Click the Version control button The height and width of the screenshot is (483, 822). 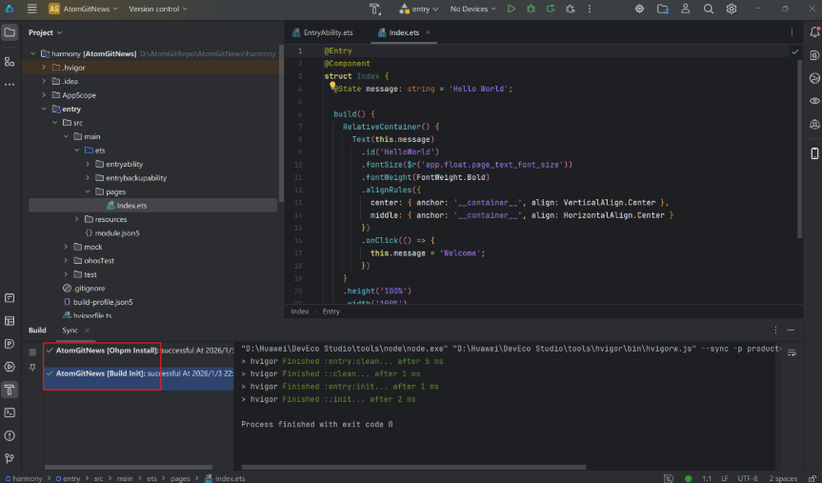pyautogui.click(x=157, y=9)
